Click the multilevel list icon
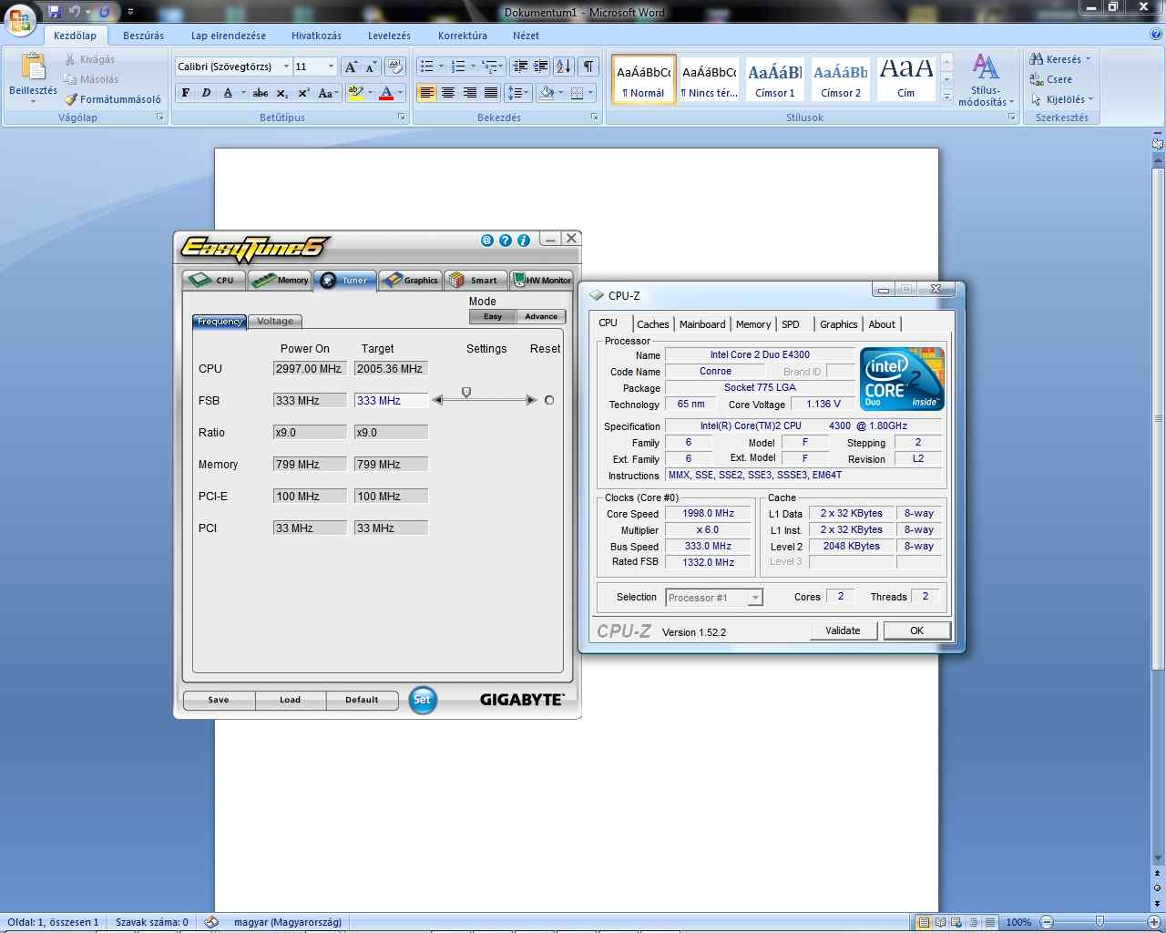1166x933 pixels. (x=489, y=67)
